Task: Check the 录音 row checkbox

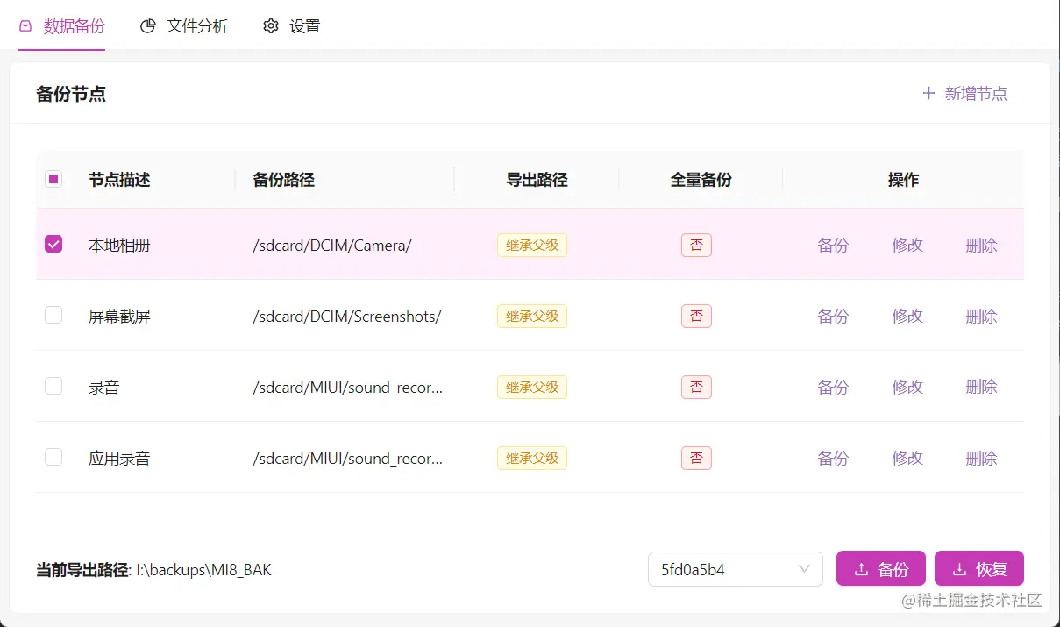Action: (53, 386)
